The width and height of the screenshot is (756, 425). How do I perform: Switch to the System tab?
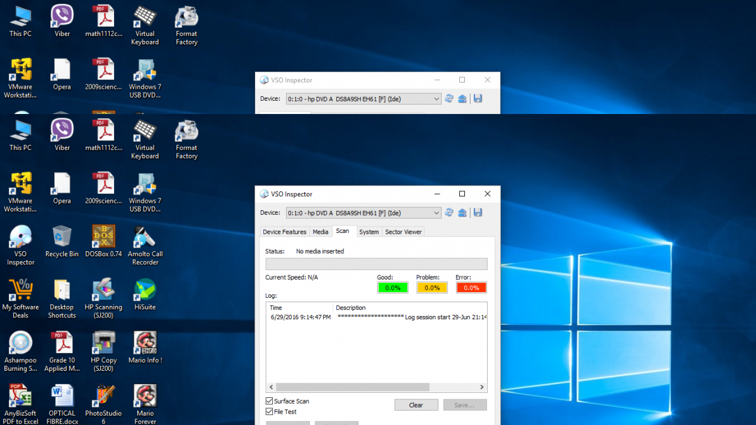click(369, 232)
